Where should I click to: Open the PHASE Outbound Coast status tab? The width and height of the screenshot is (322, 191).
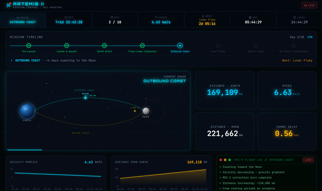23,20
